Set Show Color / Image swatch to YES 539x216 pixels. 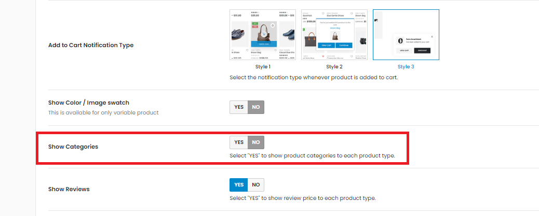pos(239,107)
